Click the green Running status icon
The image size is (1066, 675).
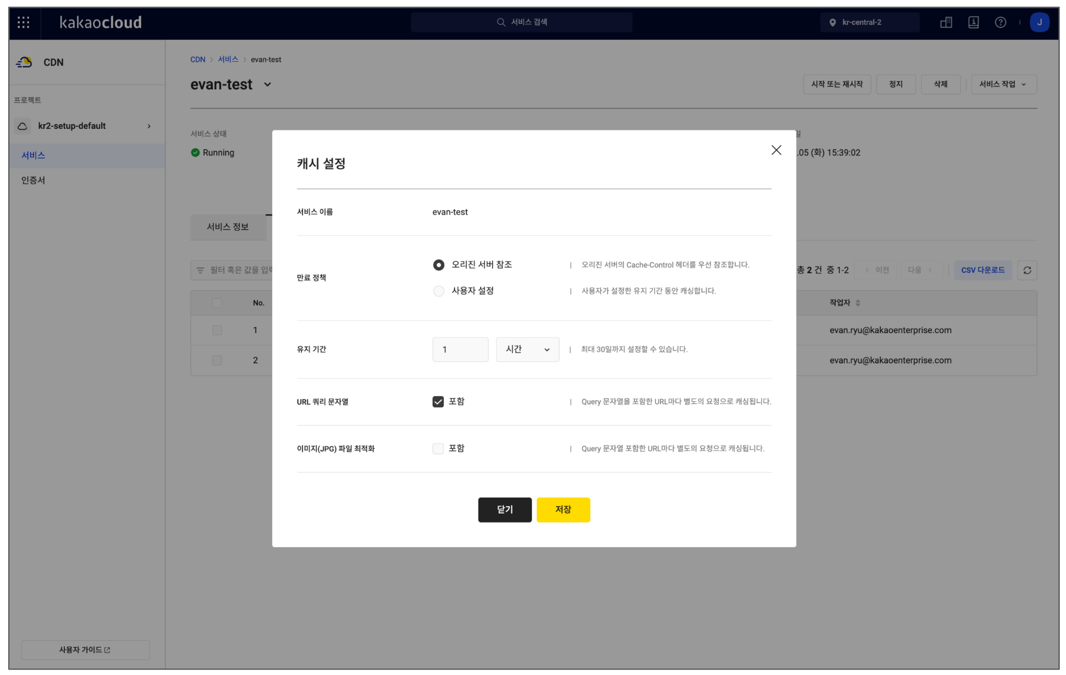click(x=195, y=153)
